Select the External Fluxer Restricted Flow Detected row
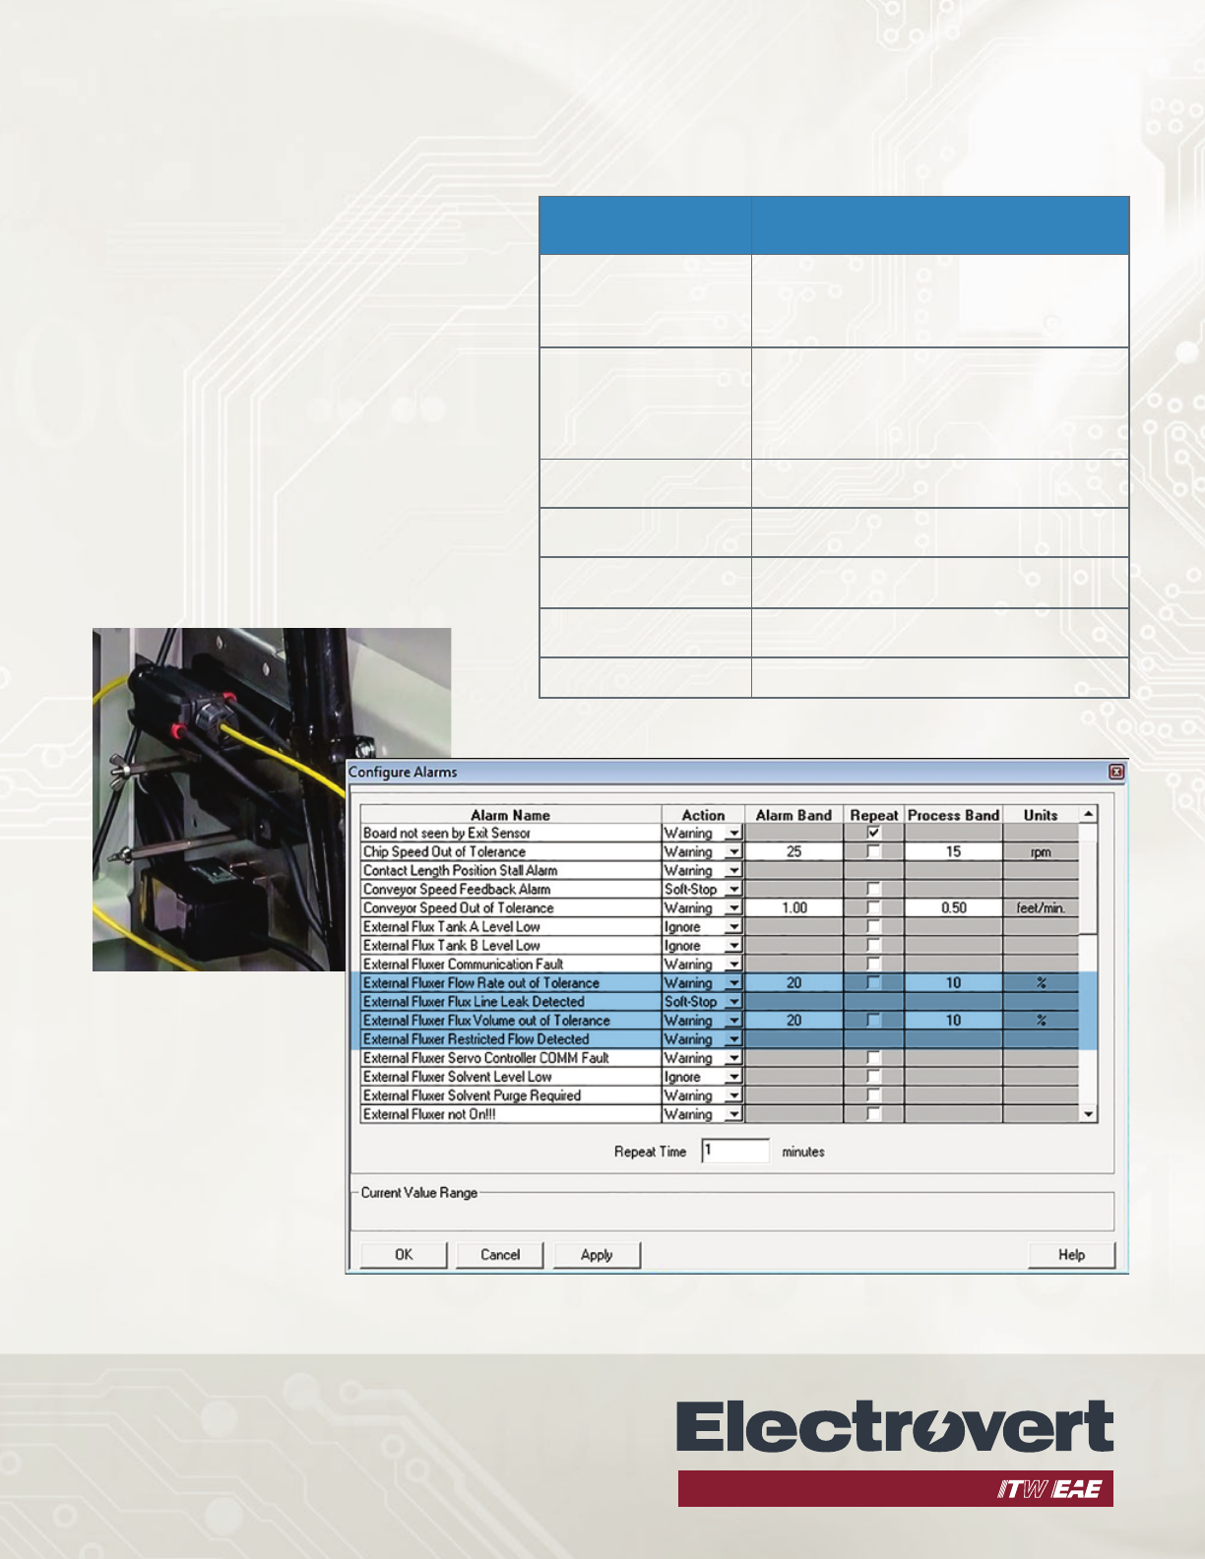1205x1559 pixels. [x=476, y=1039]
